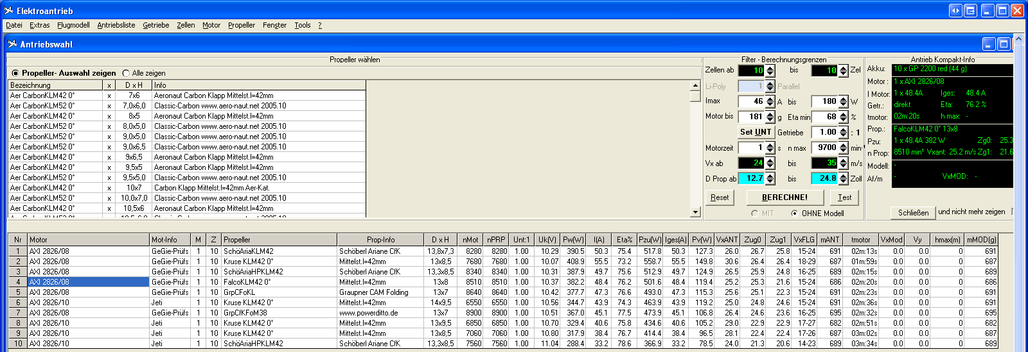The width and height of the screenshot is (1028, 352).
Task: Maximize the Antriebswahl child window
Action: [x=1004, y=44]
